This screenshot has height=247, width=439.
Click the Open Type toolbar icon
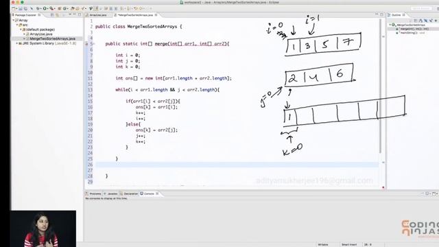click(x=73, y=9)
